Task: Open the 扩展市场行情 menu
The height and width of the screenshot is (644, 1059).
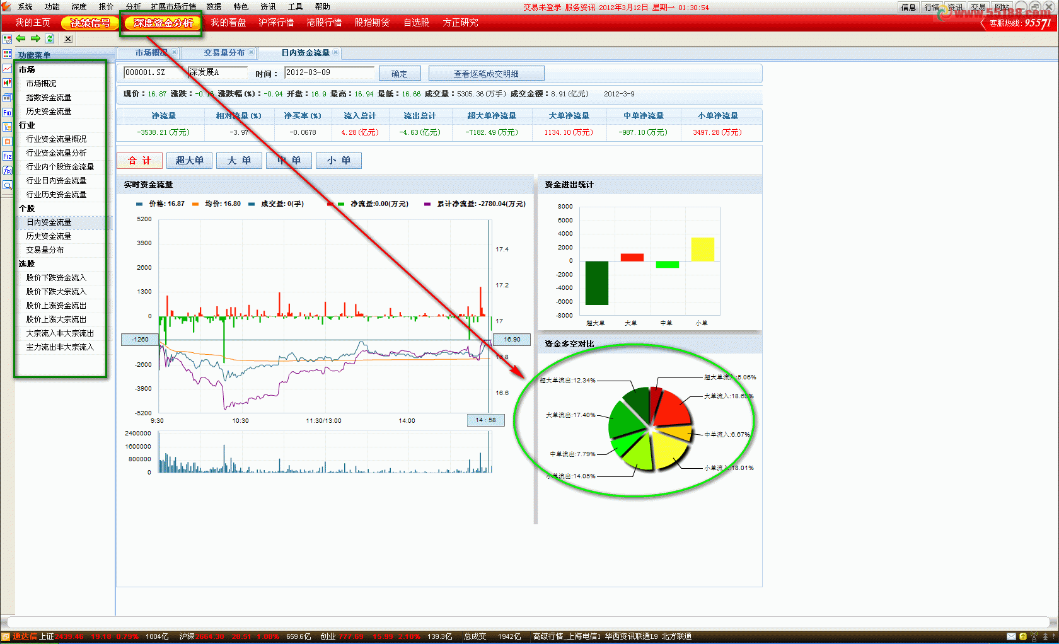Action: tap(173, 7)
